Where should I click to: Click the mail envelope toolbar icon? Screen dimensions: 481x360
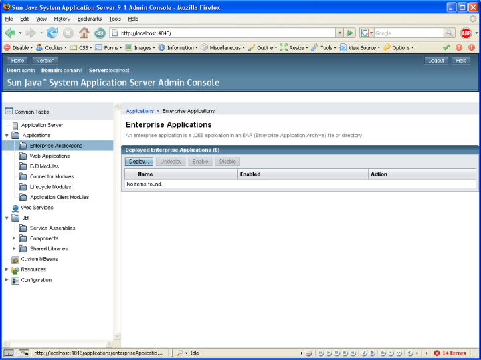click(x=100, y=33)
